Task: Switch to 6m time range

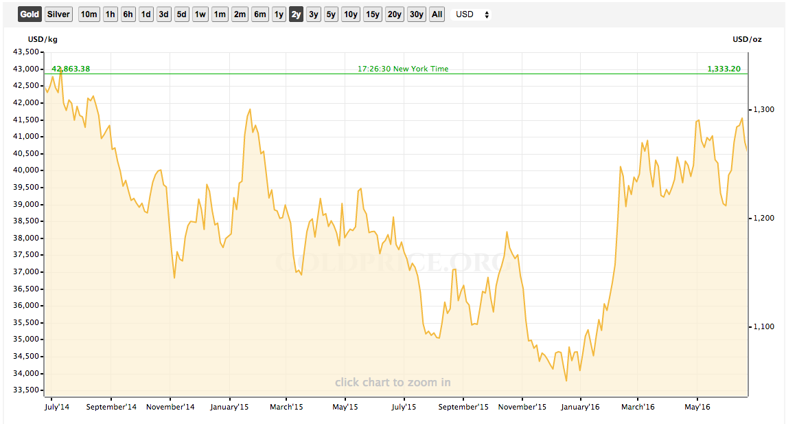Action: point(259,14)
